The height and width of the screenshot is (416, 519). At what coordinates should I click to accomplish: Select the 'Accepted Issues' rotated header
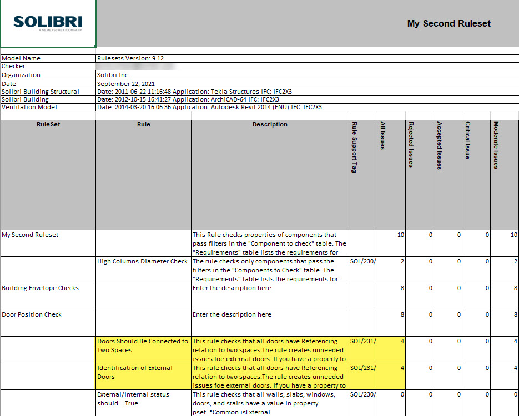[448, 175]
